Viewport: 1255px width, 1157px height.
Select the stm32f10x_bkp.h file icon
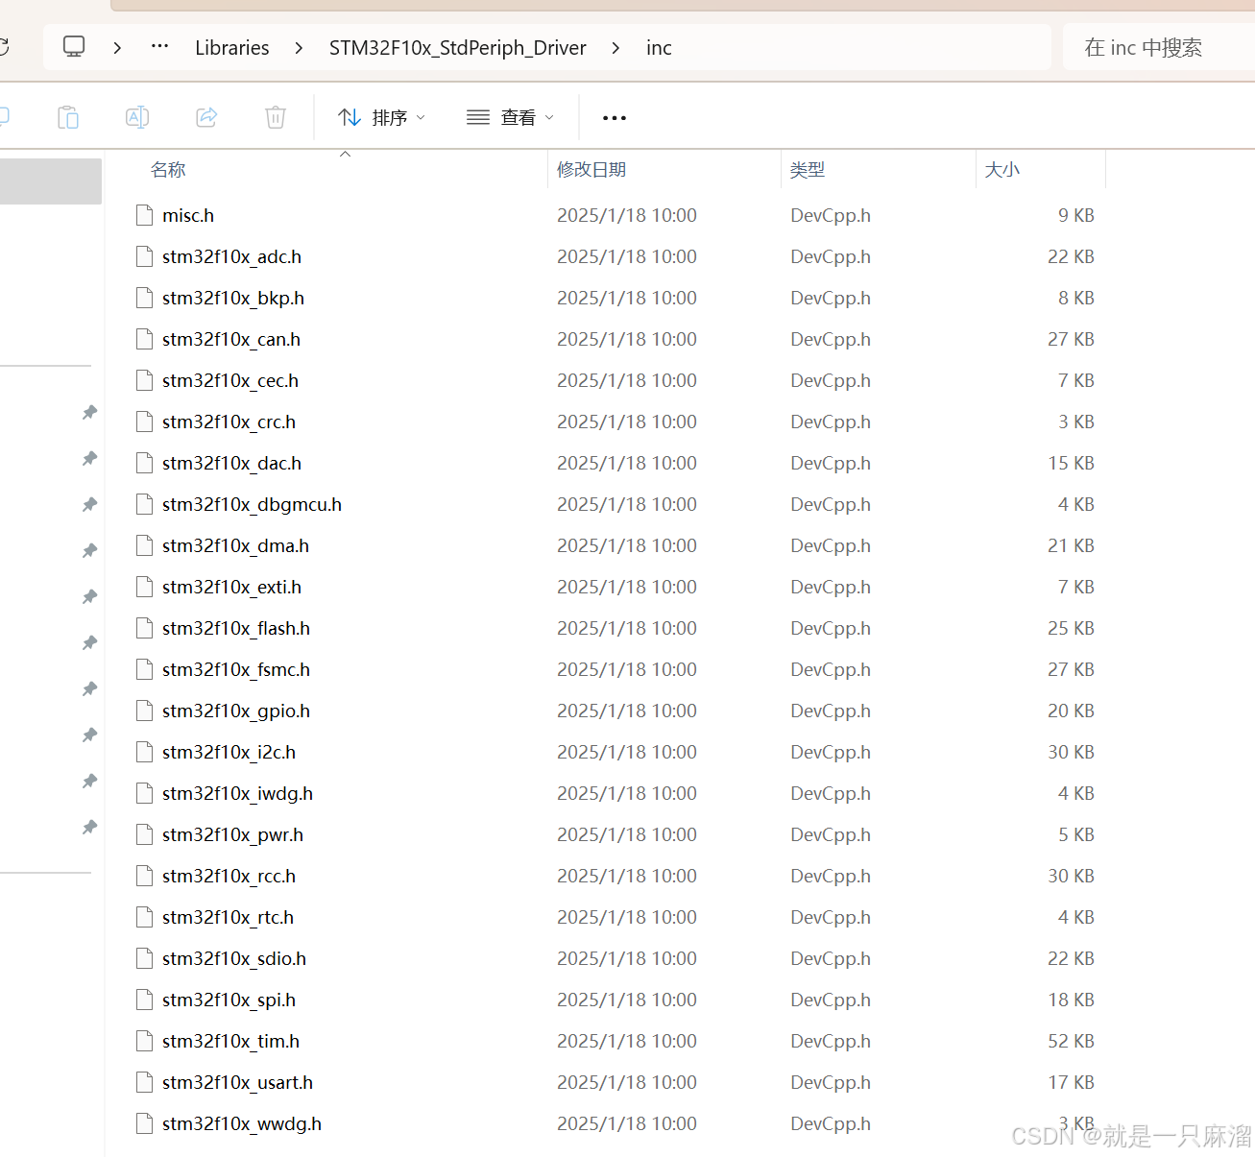[145, 298]
